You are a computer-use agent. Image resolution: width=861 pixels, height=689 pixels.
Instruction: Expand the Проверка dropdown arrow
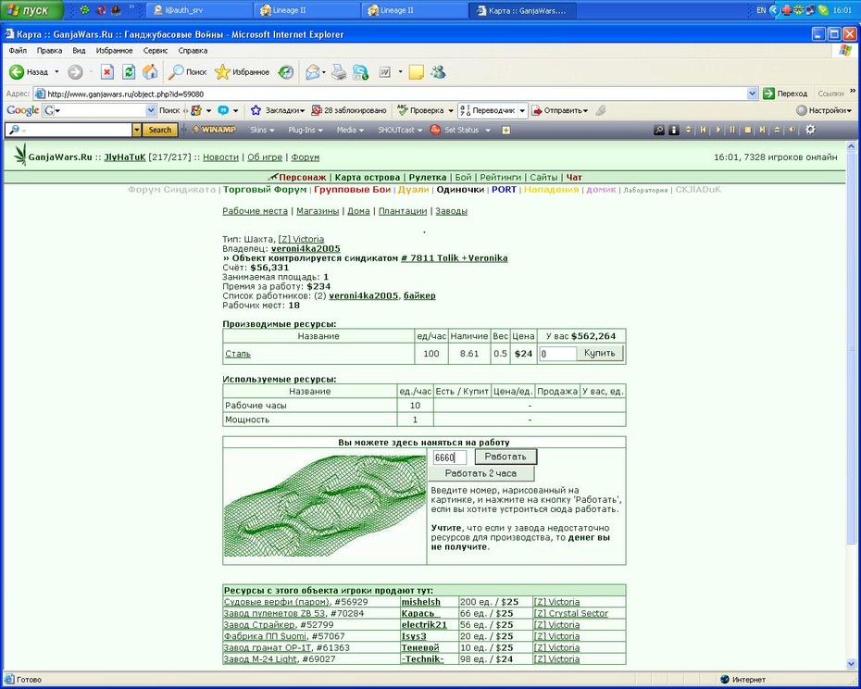pos(451,110)
